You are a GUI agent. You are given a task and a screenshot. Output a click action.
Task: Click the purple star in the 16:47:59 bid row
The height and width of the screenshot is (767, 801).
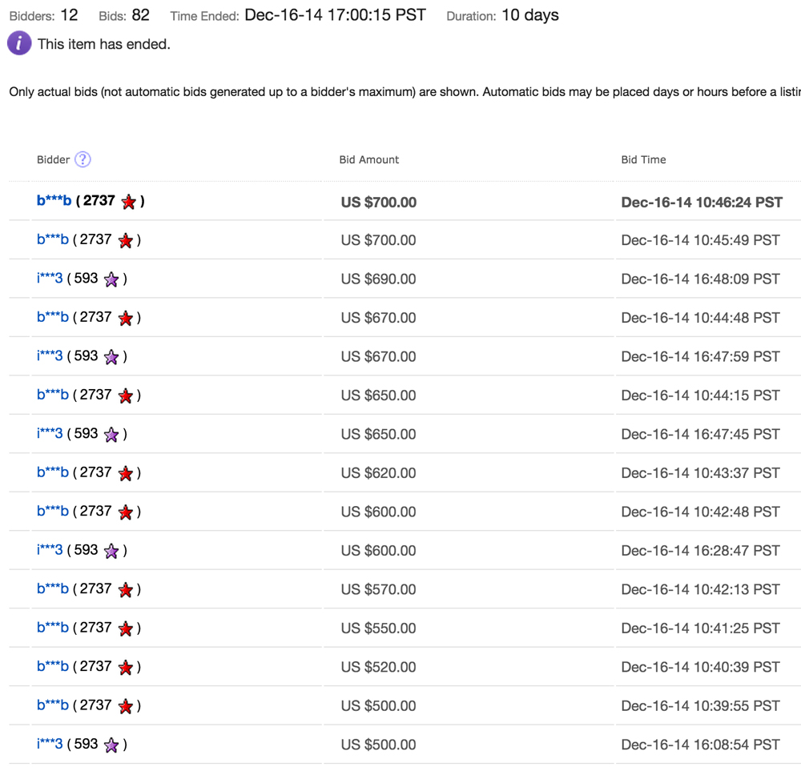point(111,357)
